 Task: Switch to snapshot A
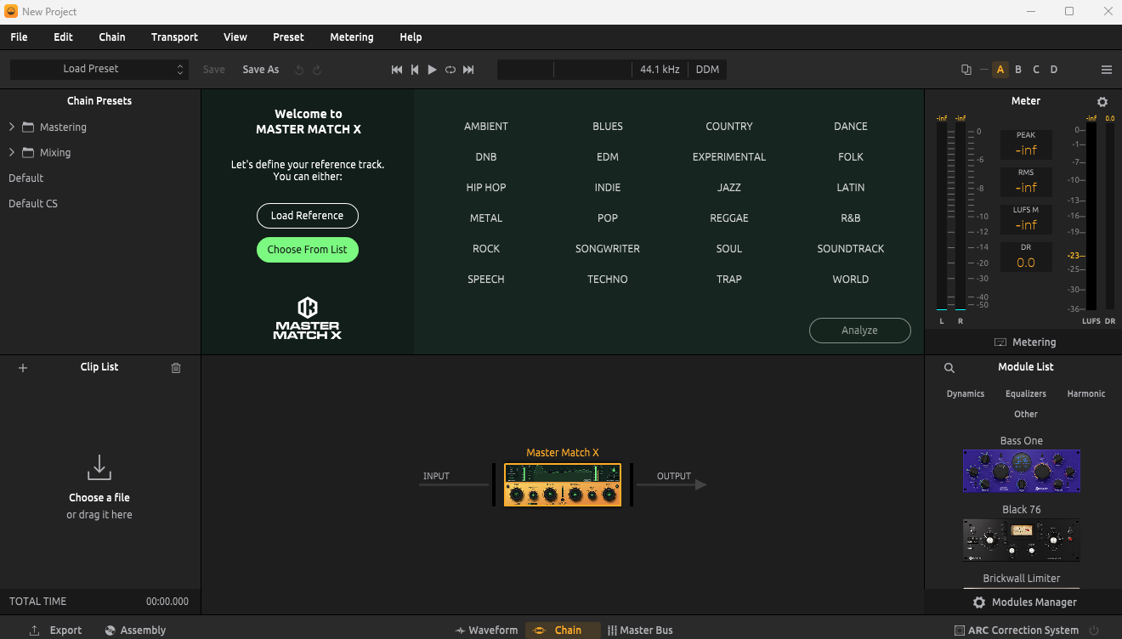1000,70
